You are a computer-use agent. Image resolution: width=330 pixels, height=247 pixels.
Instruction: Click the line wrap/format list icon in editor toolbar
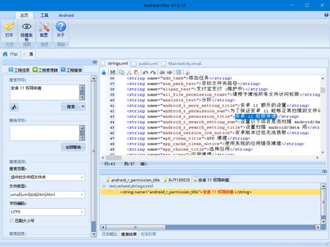[179, 72]
